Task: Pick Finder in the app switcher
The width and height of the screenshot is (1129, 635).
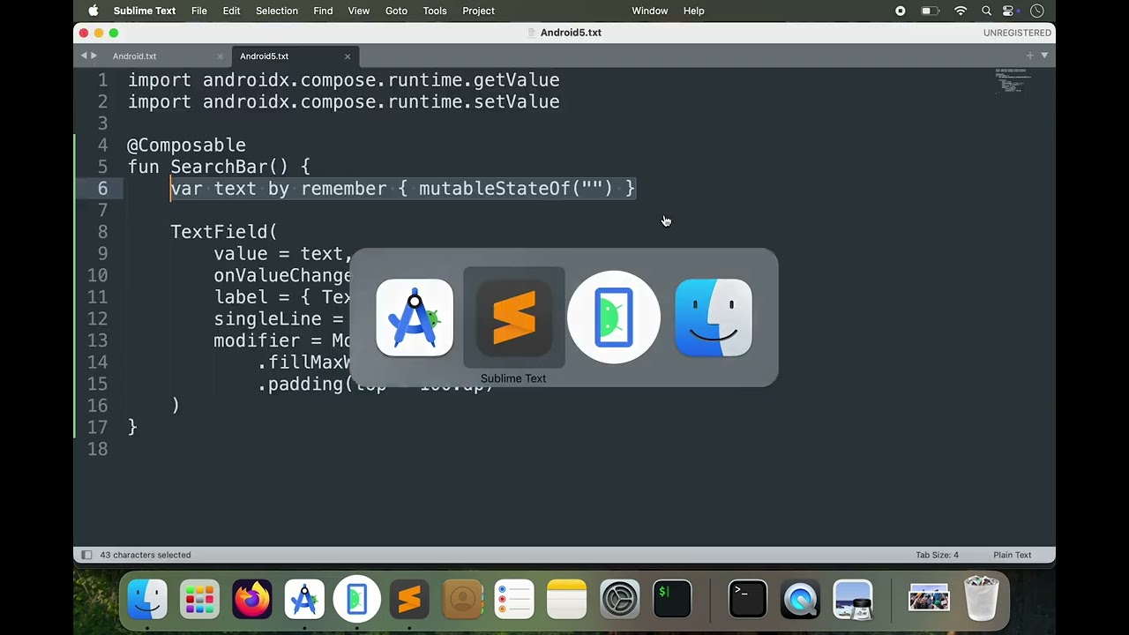Action: click(x=714, y=317)
